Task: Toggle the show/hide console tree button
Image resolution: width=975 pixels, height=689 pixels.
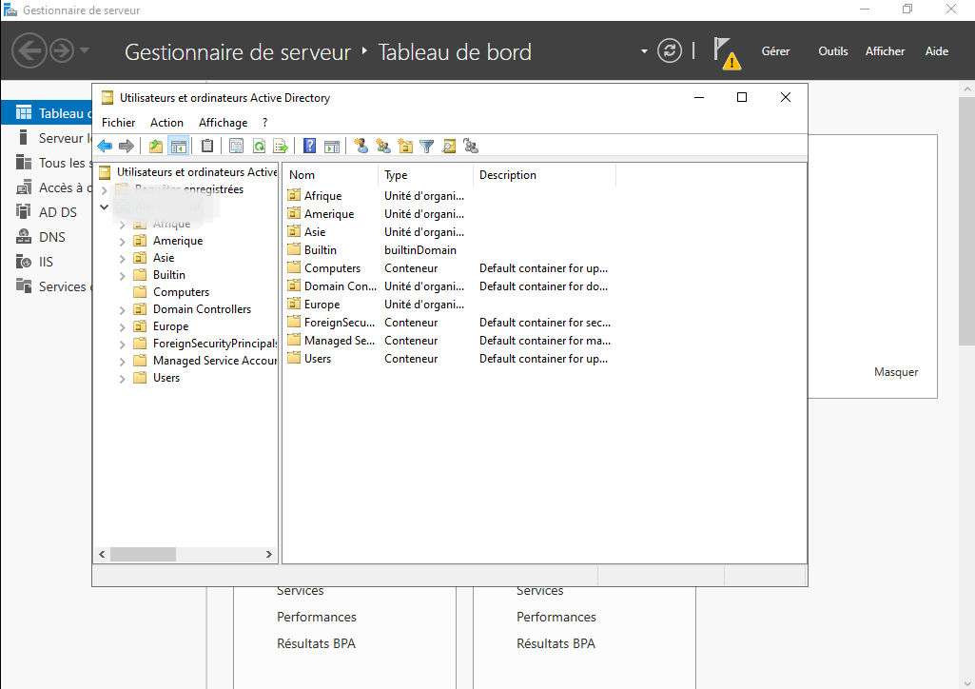Action: pyautogui.click(x=178, y=146)
